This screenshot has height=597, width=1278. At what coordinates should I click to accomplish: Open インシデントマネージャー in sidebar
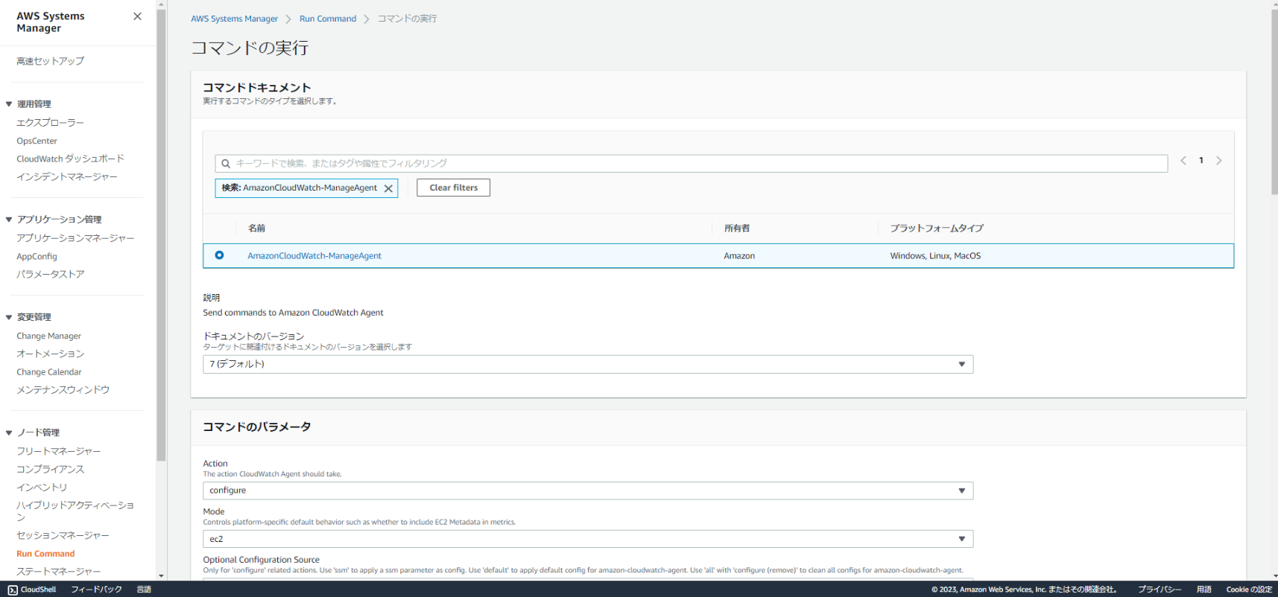click(x=67, y=177)
